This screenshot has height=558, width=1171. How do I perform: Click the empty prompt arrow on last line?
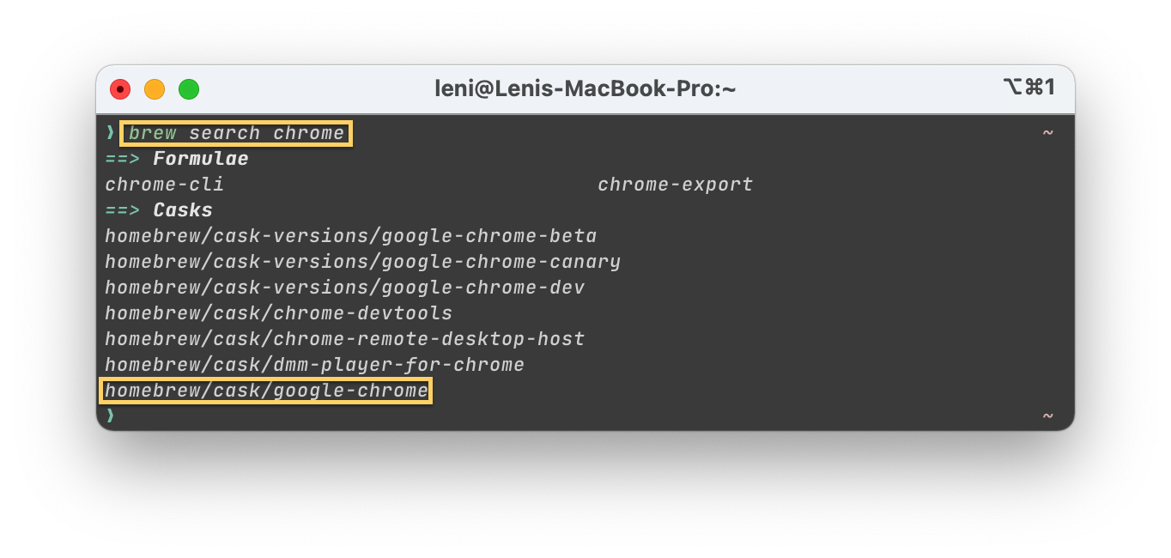pyautogui.click(x=110, y=415)
